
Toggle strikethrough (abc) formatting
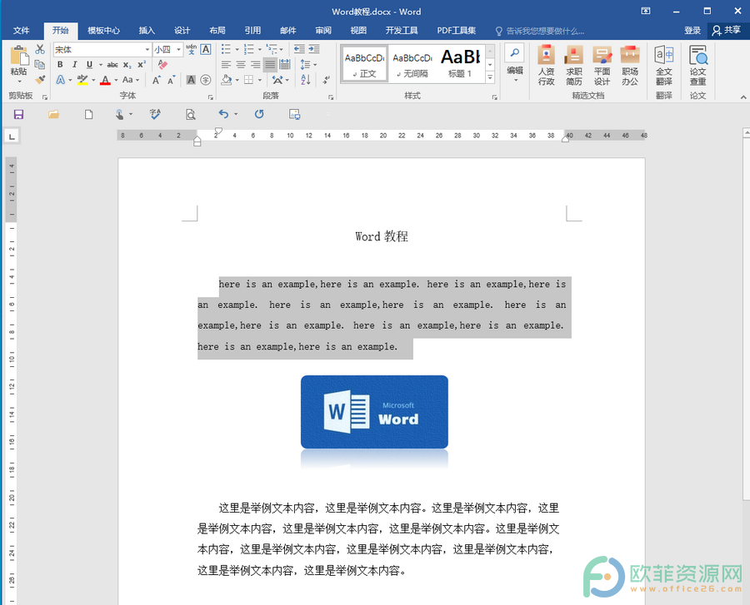[x=112, y=64]
